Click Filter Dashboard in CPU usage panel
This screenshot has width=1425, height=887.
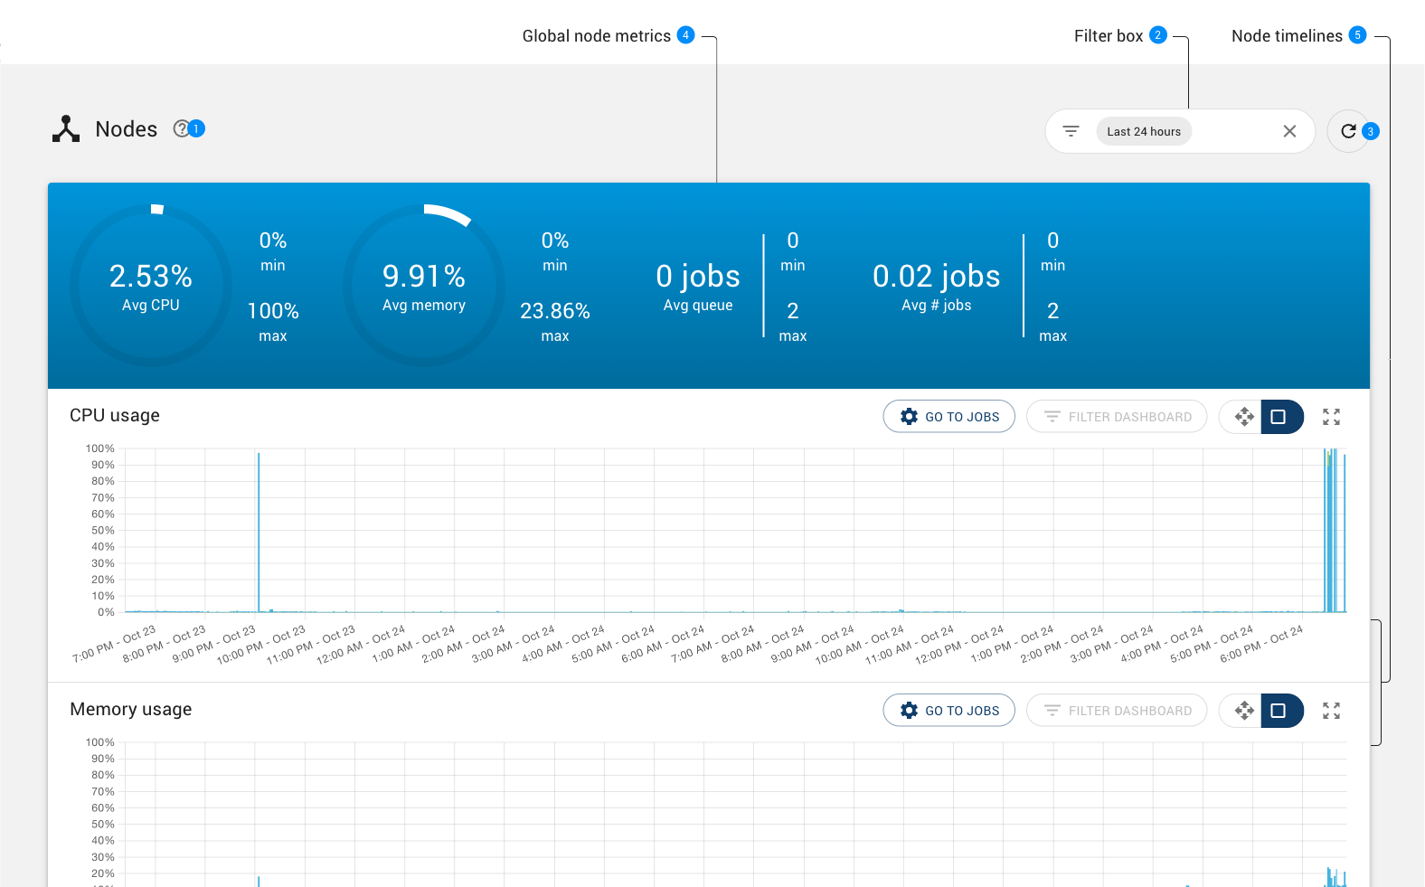[1117, 417]
